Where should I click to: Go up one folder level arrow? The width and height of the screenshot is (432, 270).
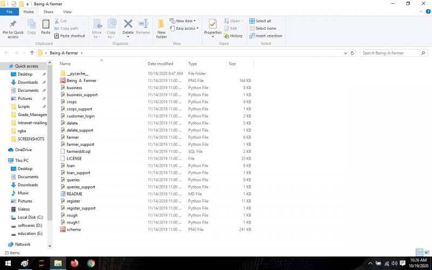pos(32,53)
